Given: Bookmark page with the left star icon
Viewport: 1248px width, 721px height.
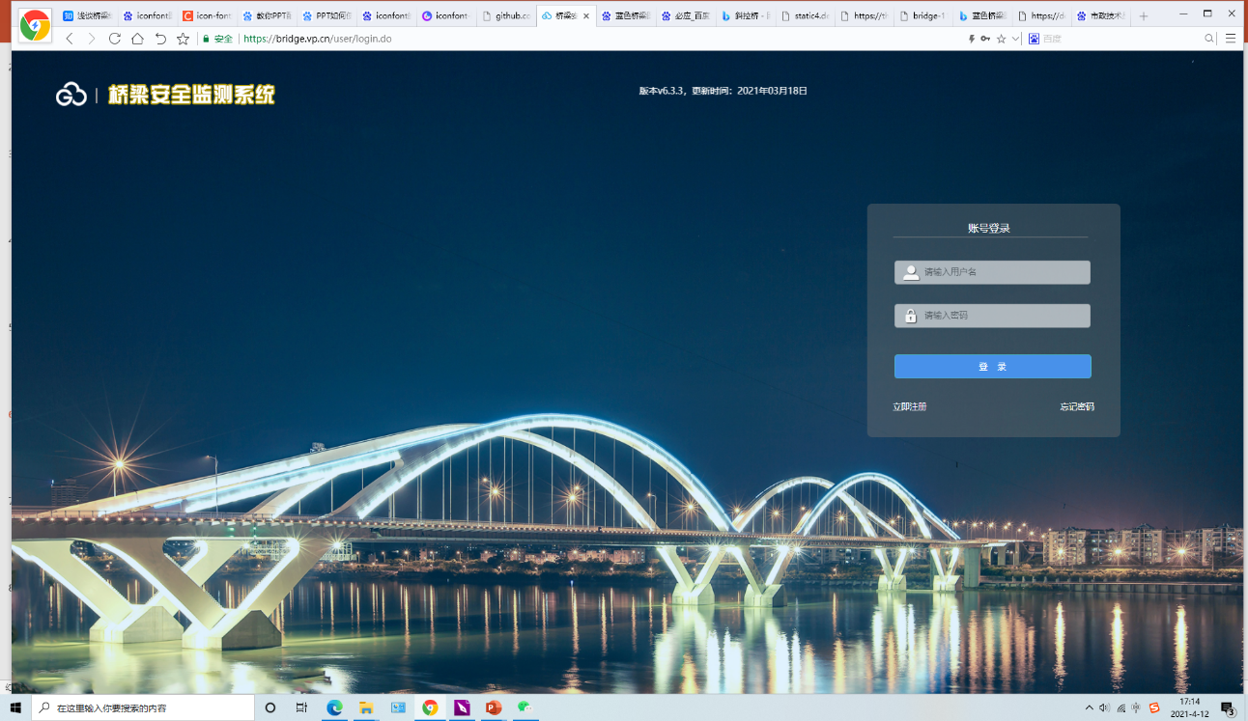Looking at the screenshot, I should (183, 39).
